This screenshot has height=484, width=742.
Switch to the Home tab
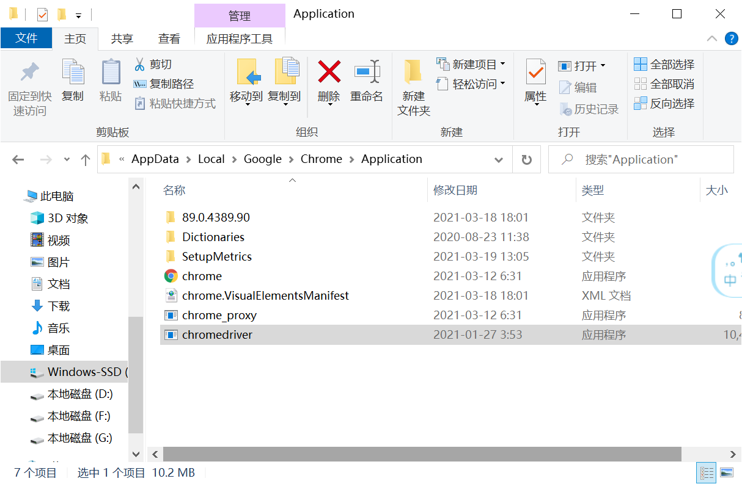tap(75, 38)
